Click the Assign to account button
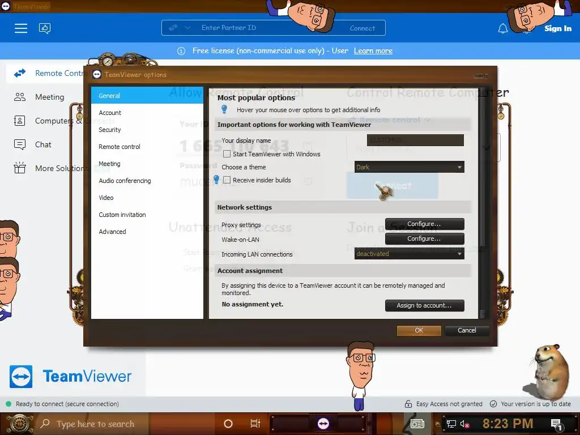580x435 pixels. [424, 305]
